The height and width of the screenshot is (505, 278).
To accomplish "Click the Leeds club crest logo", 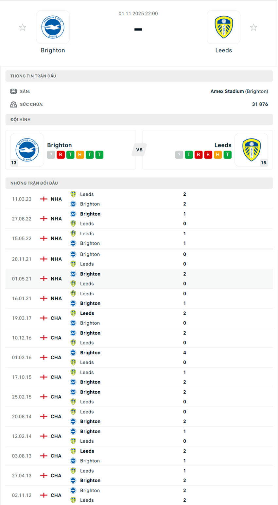I will [223, 27].
